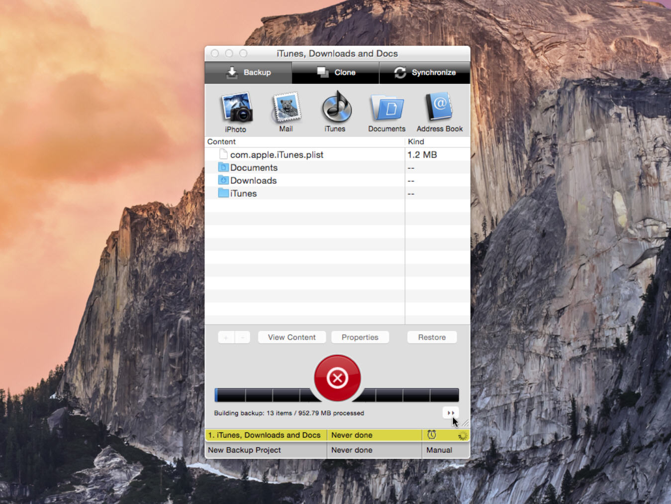Select the iTunes folder row

pos(337,194)
